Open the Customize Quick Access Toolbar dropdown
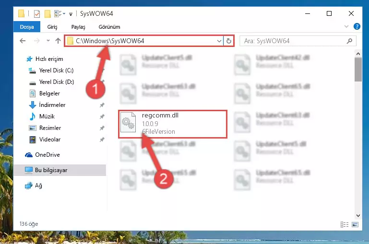Screen dimensions: 369x244 (x=71, y=14)
